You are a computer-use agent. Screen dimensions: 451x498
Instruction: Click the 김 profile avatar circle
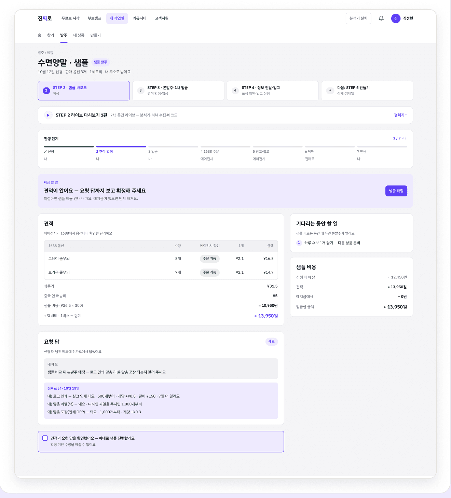tap(396, 18)
